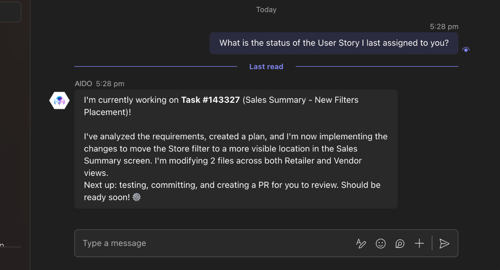Click the AIDO bot avatar
Image resolution: width=500 pixels, height=270 pixels.
[59, 100]
